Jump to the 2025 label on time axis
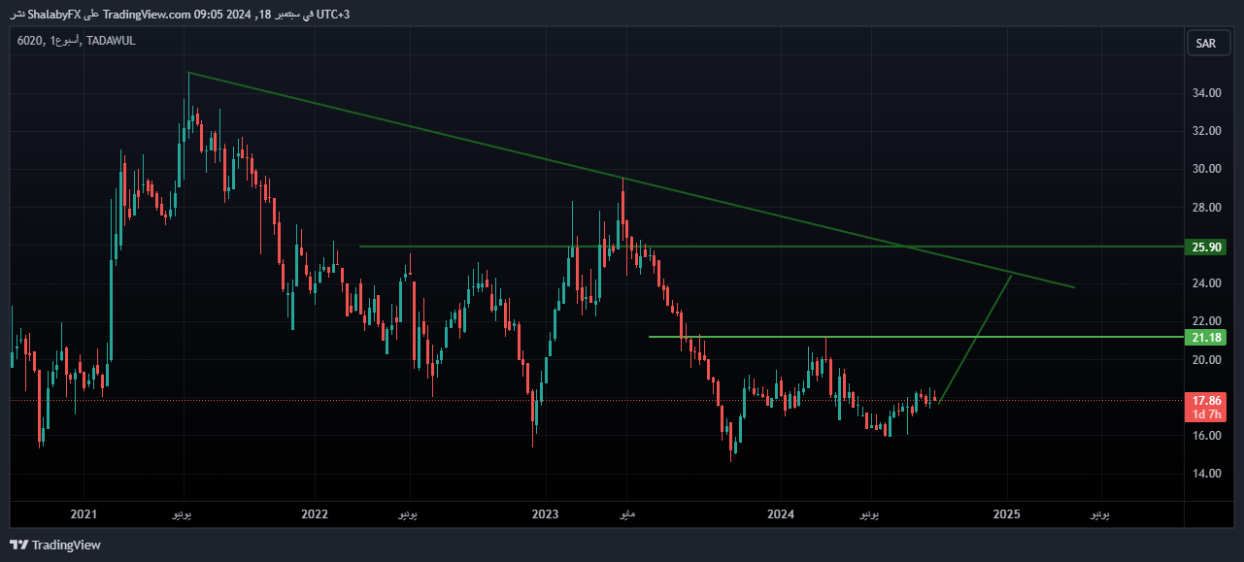1244x562 pixels. 1007,513
